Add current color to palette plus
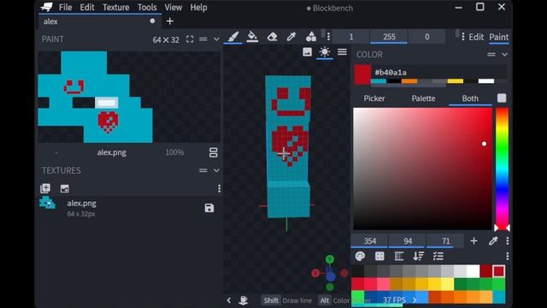The image size is (547, 308). tap(473, 241)
